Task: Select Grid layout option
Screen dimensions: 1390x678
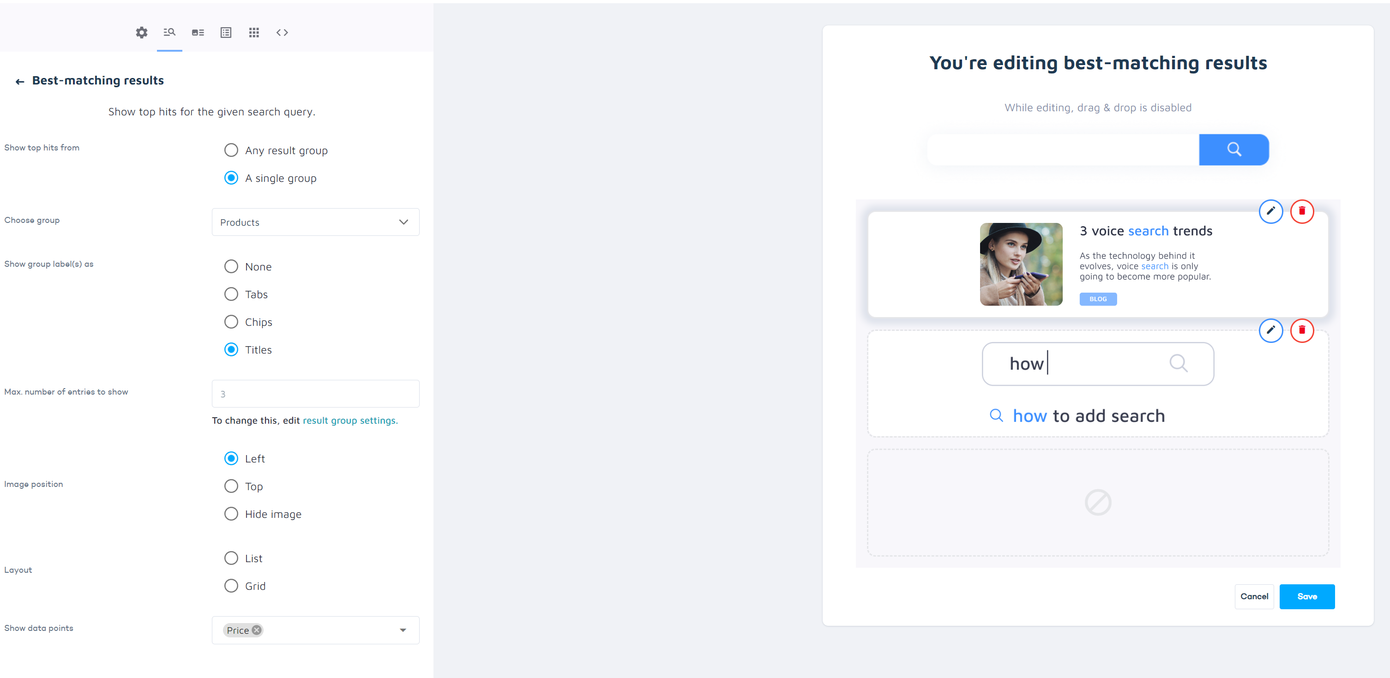Action: [231, 586]
